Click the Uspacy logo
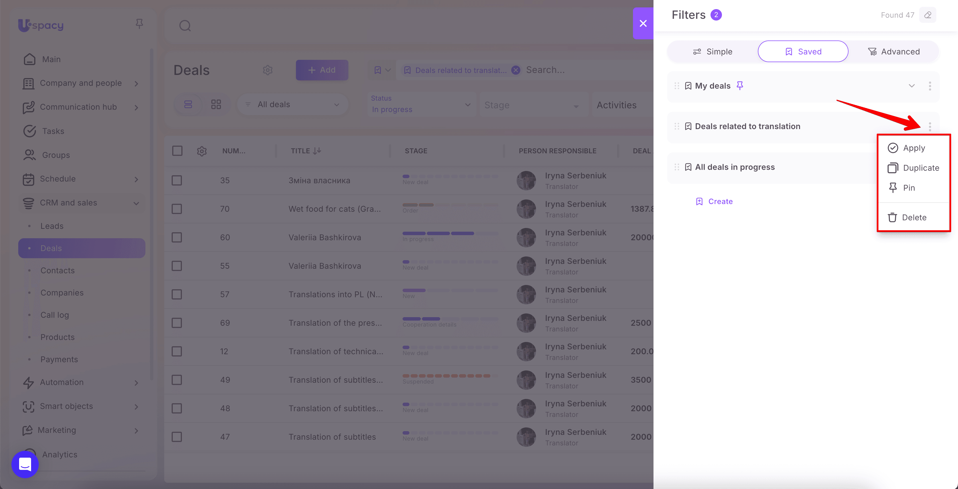958x489 pixels. [x=41, y=25]
